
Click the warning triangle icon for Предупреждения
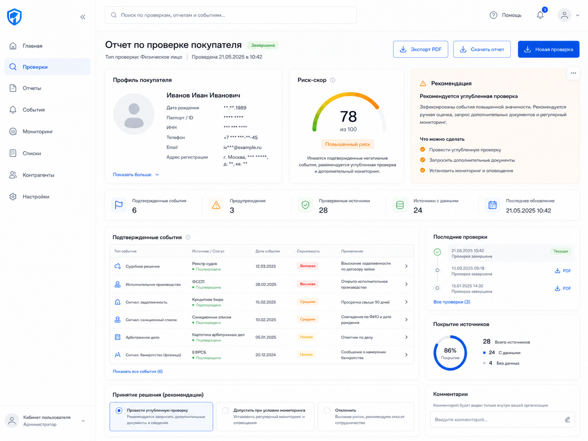pos(216,205)
